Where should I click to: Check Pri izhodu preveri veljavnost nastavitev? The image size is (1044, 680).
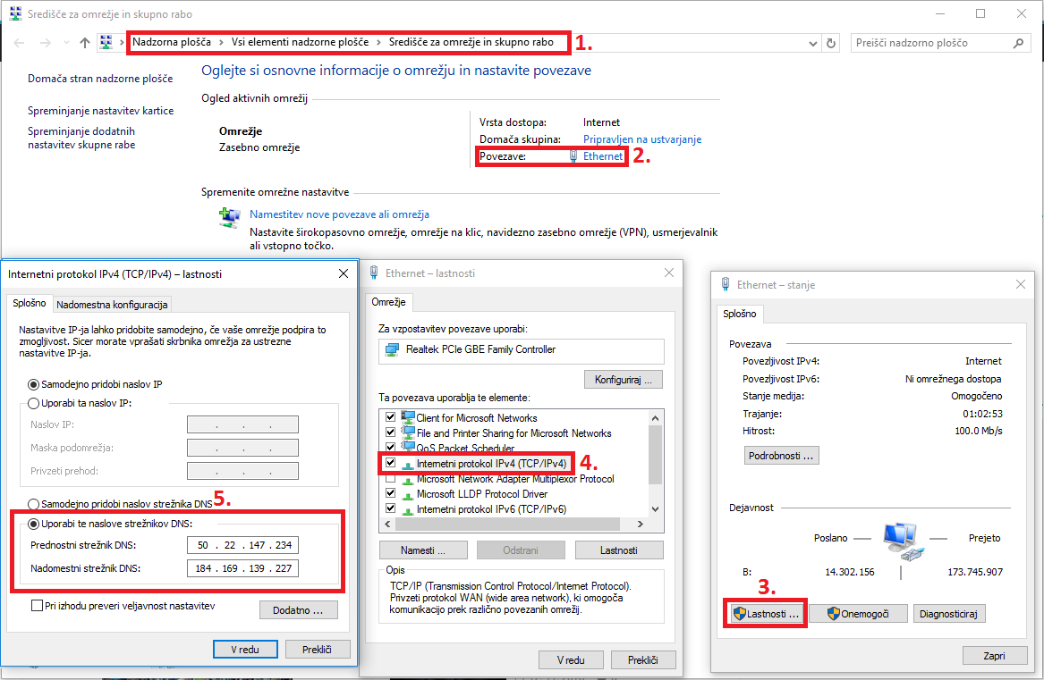(37, 606)
